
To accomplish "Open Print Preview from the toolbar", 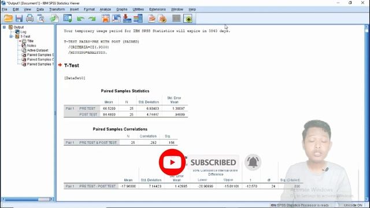I will tap(40, 18).
